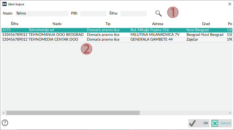Click into the PIB input field

coord(93,13)
